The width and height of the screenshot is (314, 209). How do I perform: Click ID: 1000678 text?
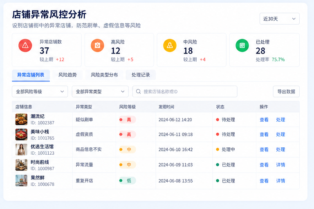(x=42, y=184)
